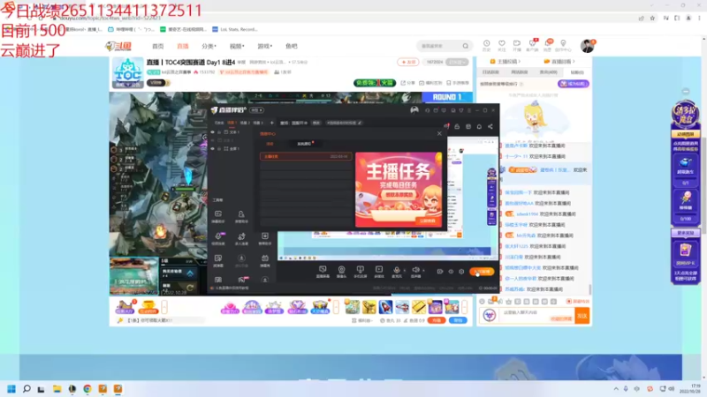Switch to 场景 2 tab in streaming app

244,123
